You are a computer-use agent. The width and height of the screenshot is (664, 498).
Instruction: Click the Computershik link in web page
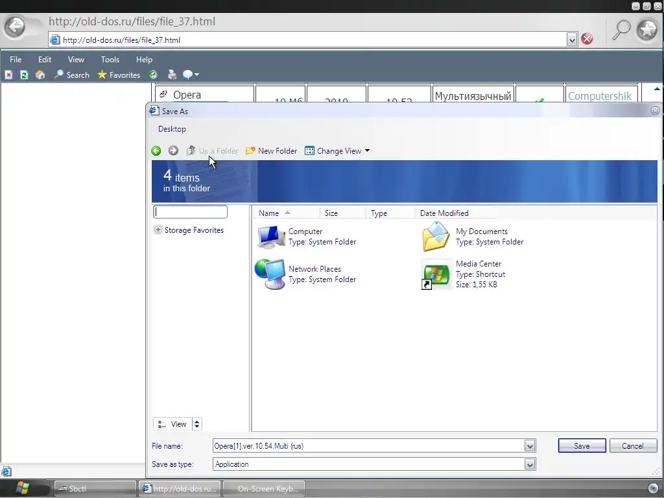click(x=600, y=96)
